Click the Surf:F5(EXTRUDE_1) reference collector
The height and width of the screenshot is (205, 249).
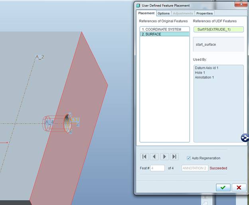(x=218, y=30)
